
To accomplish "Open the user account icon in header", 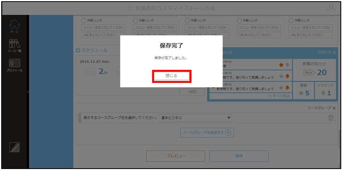I will [331, 8].
